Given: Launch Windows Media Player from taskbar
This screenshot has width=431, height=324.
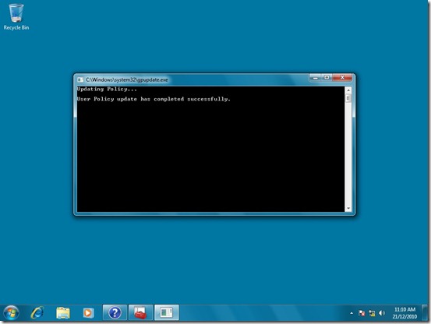Looking at the screenshot, I should click(x=88, y=313).
